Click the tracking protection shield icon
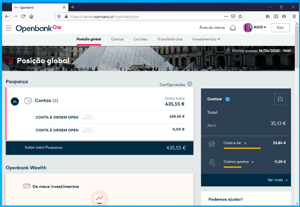 59,16
